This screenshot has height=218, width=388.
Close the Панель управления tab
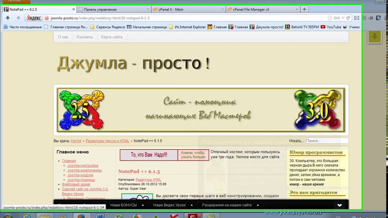pos(148,9)
